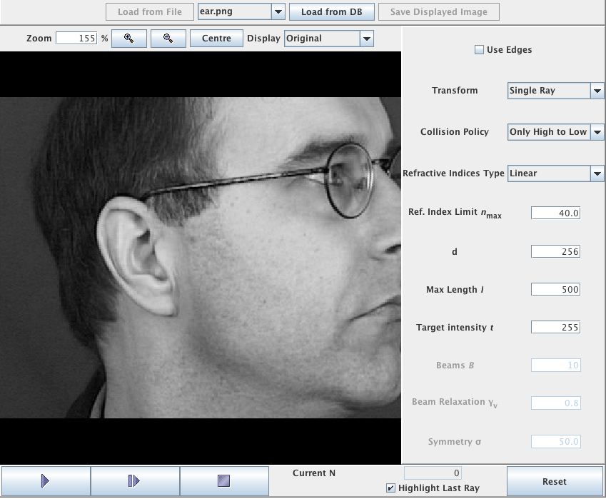Click the Load from DB button

pos(331,11)
